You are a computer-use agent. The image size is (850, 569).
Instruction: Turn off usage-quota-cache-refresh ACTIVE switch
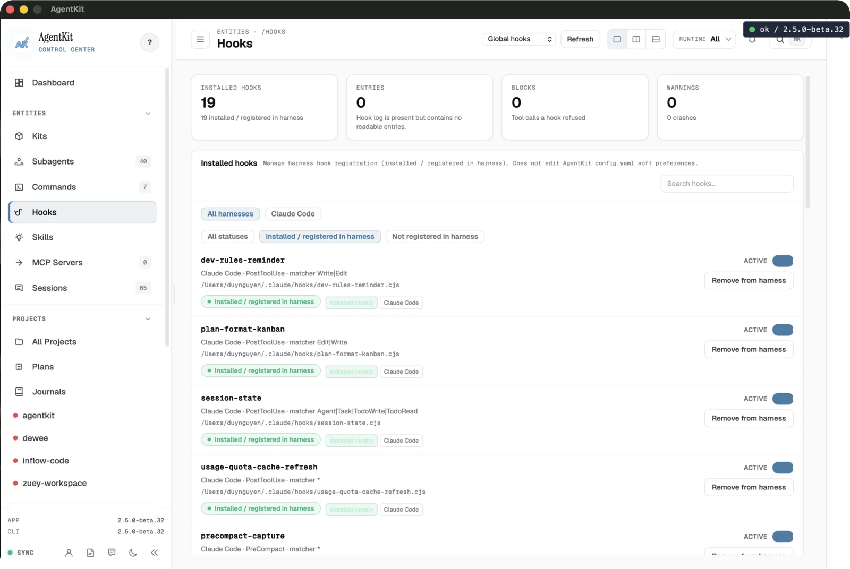(x=783, y=468)
